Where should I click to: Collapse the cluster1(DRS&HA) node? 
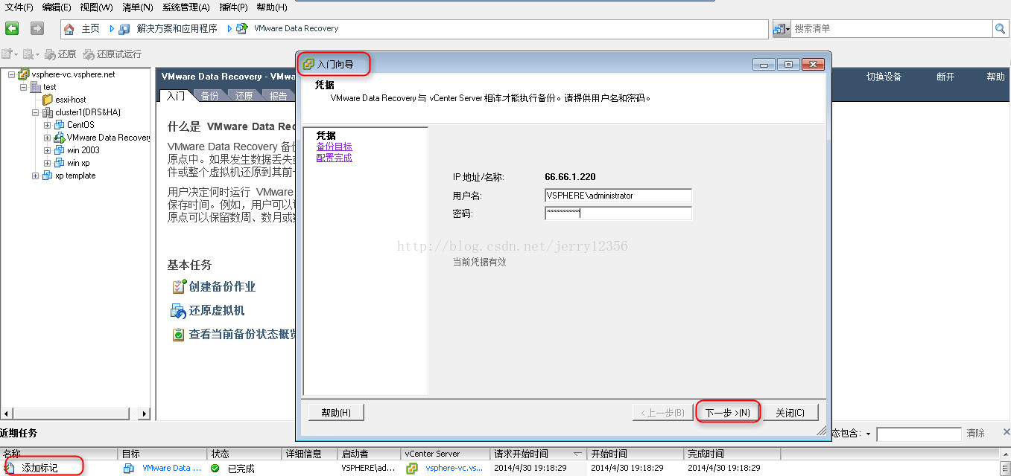[x=35, y=112]
